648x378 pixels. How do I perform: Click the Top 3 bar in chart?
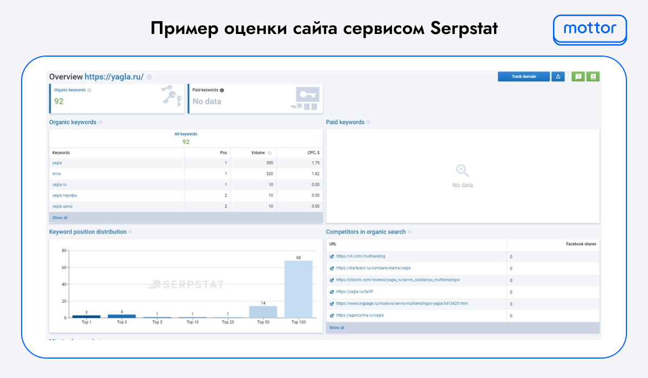coord(122,316)
